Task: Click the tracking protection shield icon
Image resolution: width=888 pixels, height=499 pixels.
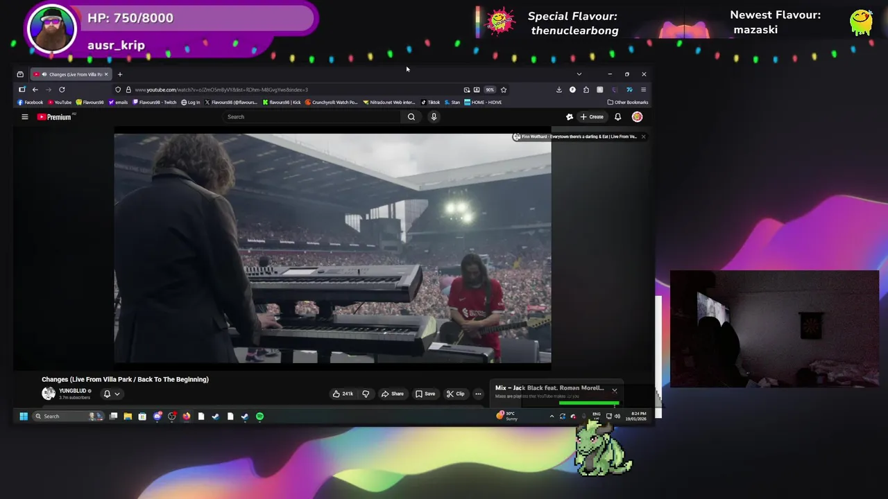Action: 118,89
